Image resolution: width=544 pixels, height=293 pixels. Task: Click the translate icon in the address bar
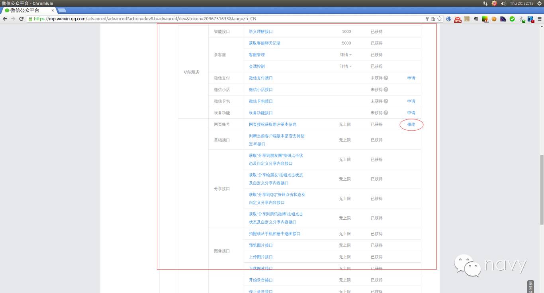pyautogui.click(x=433, y=19)
